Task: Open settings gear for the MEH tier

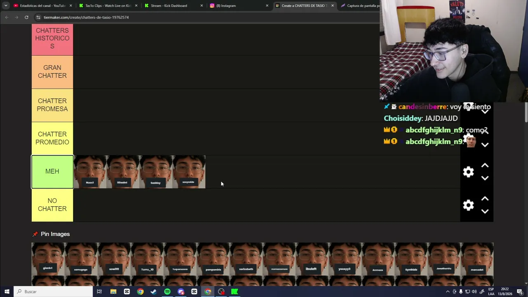Action: pos(468,172)
